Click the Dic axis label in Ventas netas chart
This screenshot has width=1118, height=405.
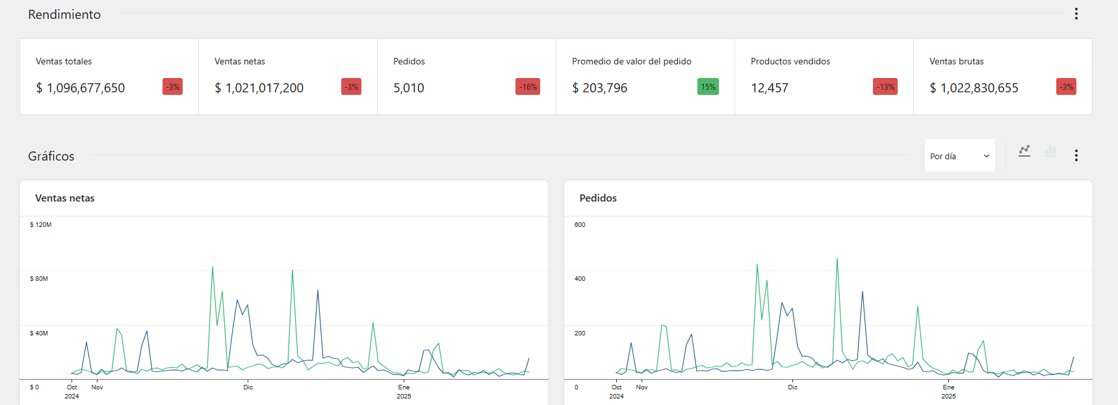[248, 387]
